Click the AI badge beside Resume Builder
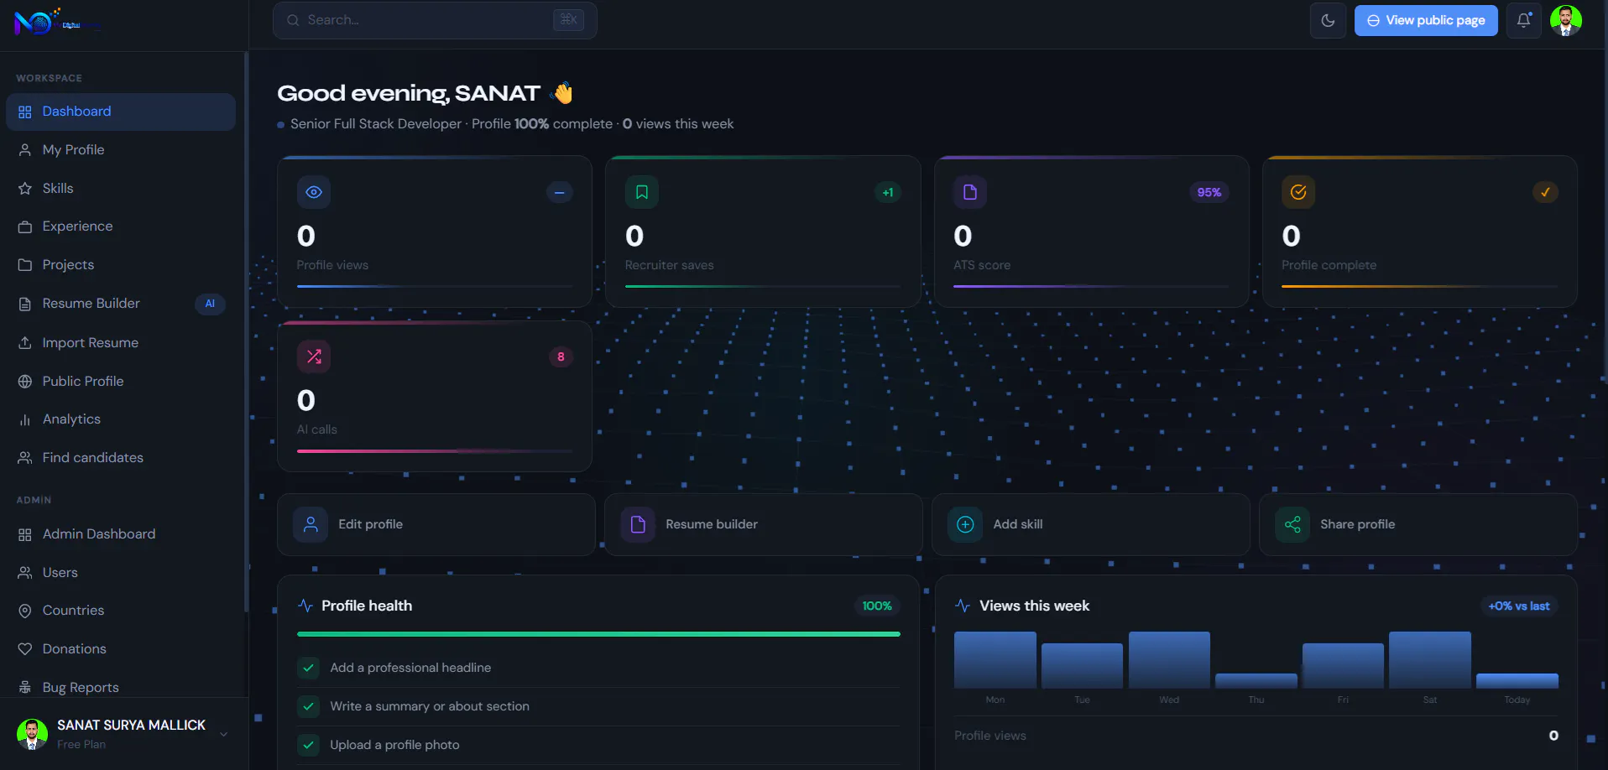 coord(210,304)
